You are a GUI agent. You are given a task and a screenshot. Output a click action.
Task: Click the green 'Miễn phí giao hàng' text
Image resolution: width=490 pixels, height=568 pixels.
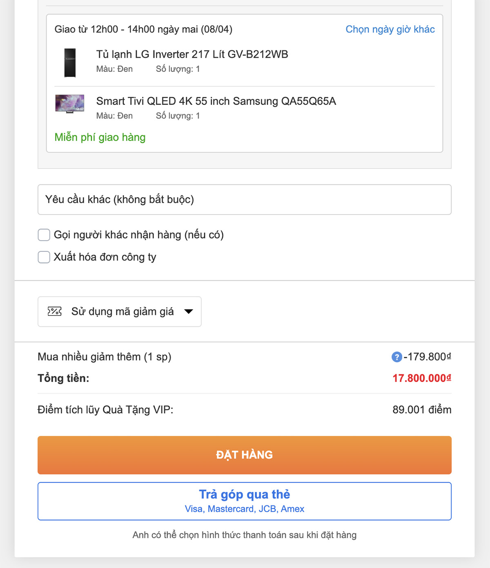[x=100, y=137]
